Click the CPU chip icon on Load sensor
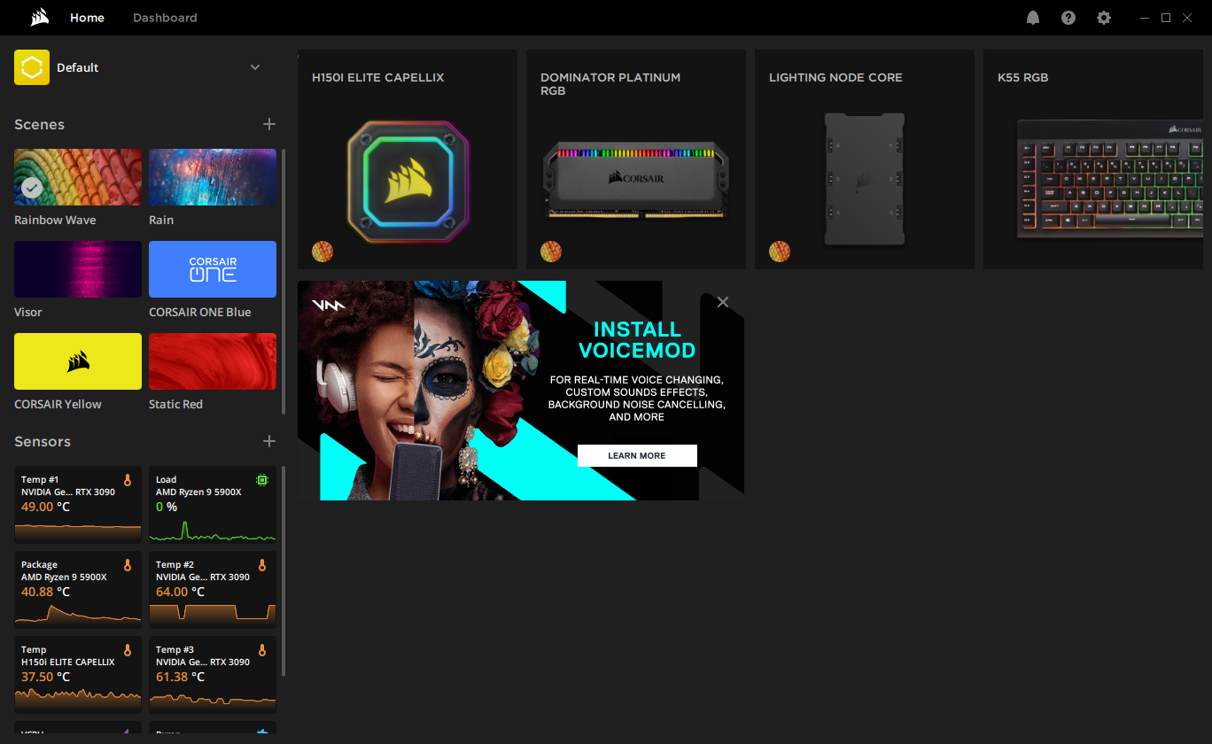The height and width of the screenshot is (744, 1212). pos(262,480)
